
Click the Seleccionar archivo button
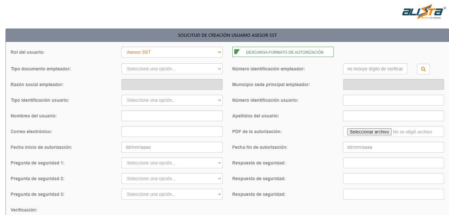pos(369,132)
